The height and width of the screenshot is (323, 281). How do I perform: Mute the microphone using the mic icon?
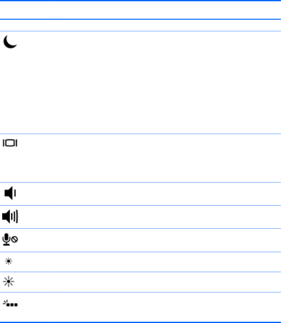point(10,239)
